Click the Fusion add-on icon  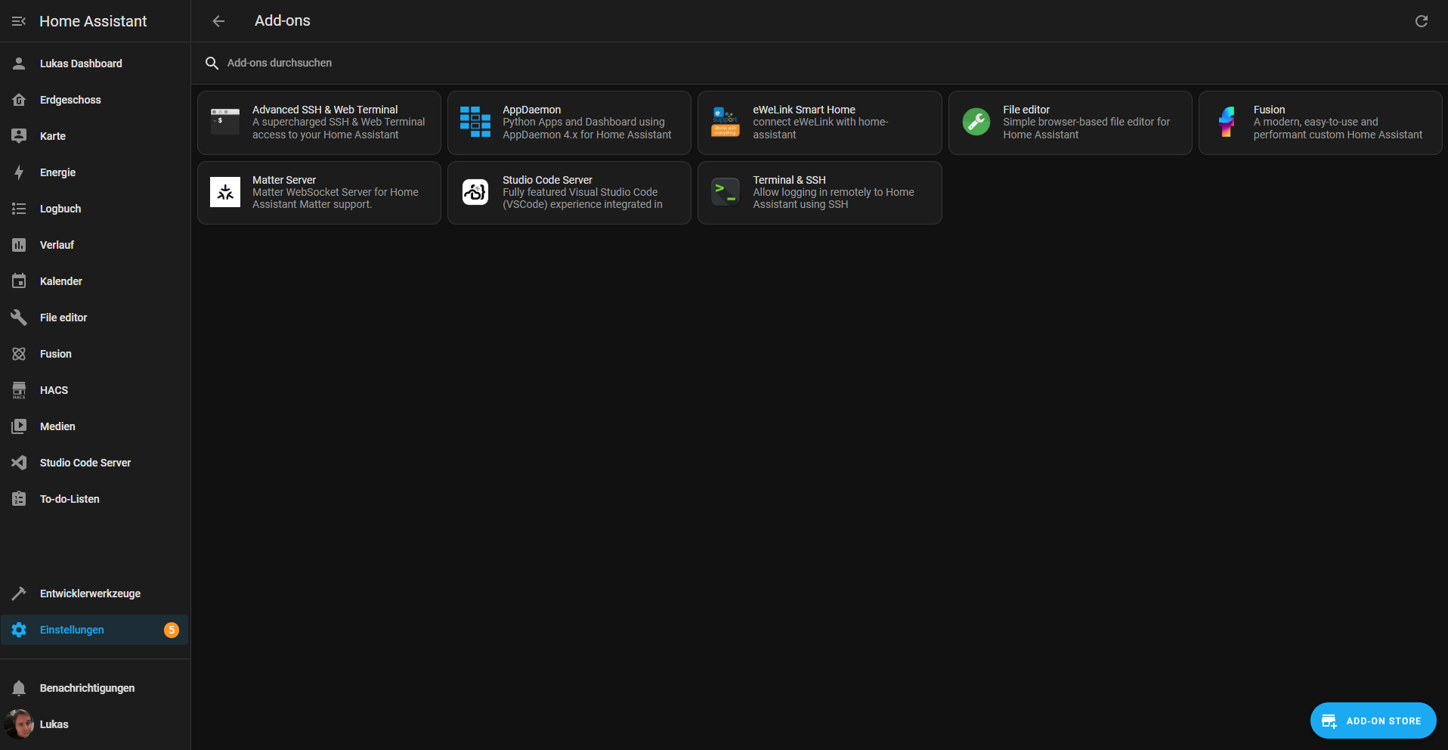point(1226,122)
